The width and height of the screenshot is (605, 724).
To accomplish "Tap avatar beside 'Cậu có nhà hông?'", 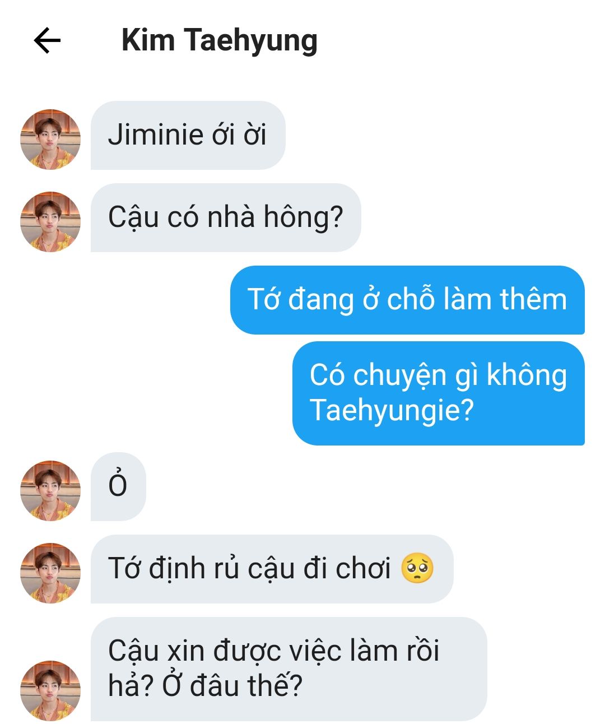I will pos(50,221).
